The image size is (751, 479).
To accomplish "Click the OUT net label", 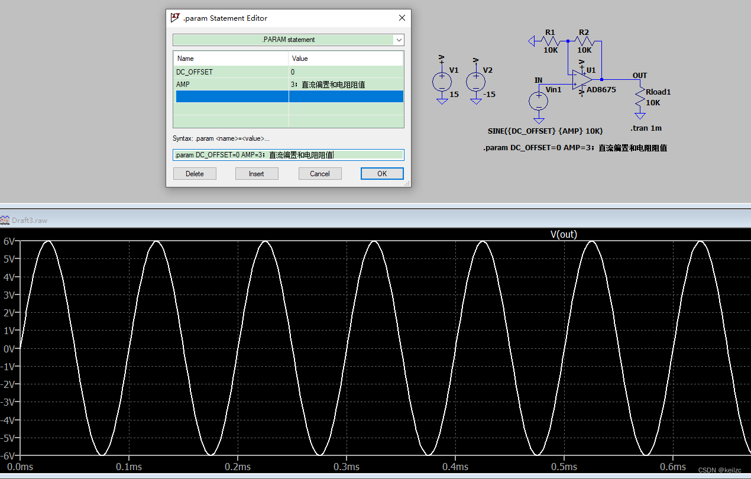I will [x=640, y=76].
